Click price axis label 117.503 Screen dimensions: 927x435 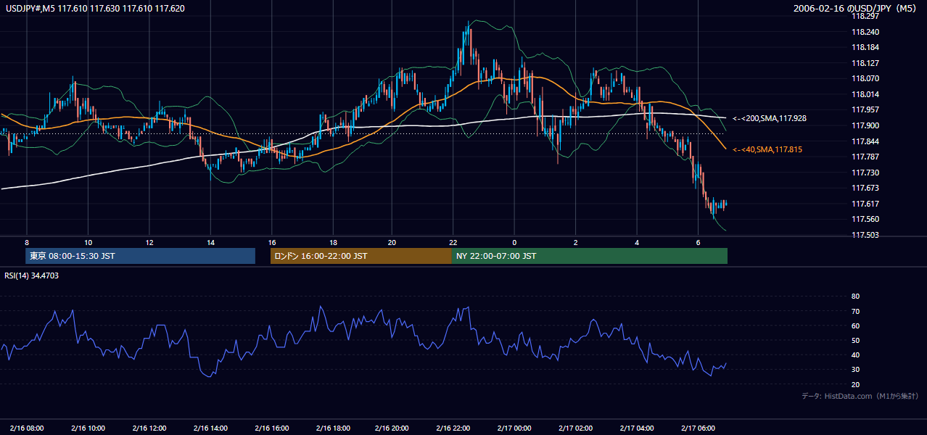865,235
